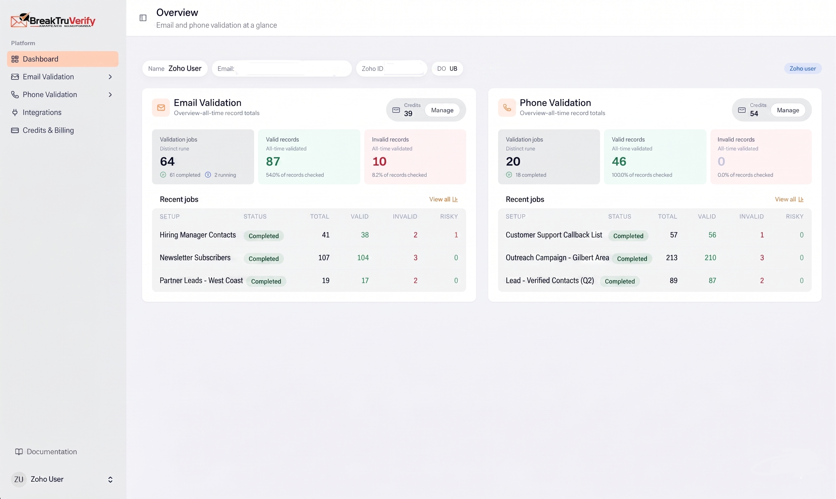The image size is (836, 499).
Task: Expand the Phone Validation sidebar chevron
Action: tap(110, 95)
